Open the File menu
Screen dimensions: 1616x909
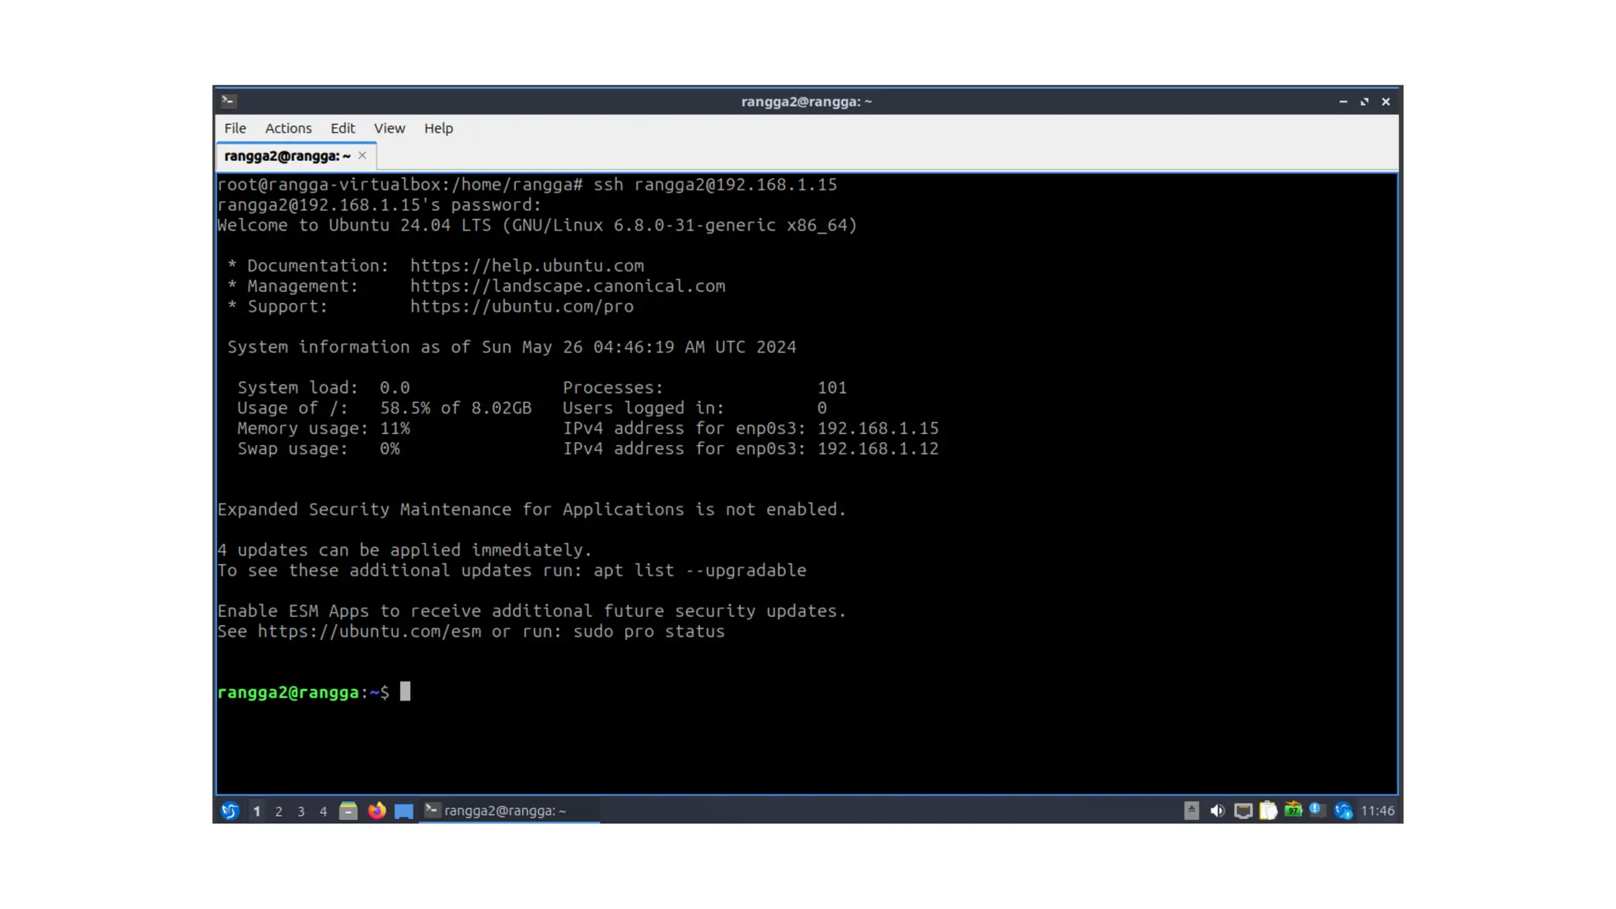point(235,128)
